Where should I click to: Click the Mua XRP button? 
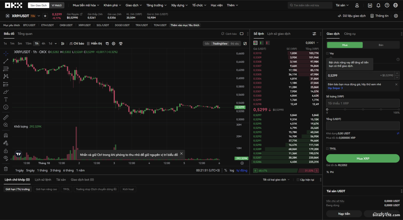[x=363, y=159]
